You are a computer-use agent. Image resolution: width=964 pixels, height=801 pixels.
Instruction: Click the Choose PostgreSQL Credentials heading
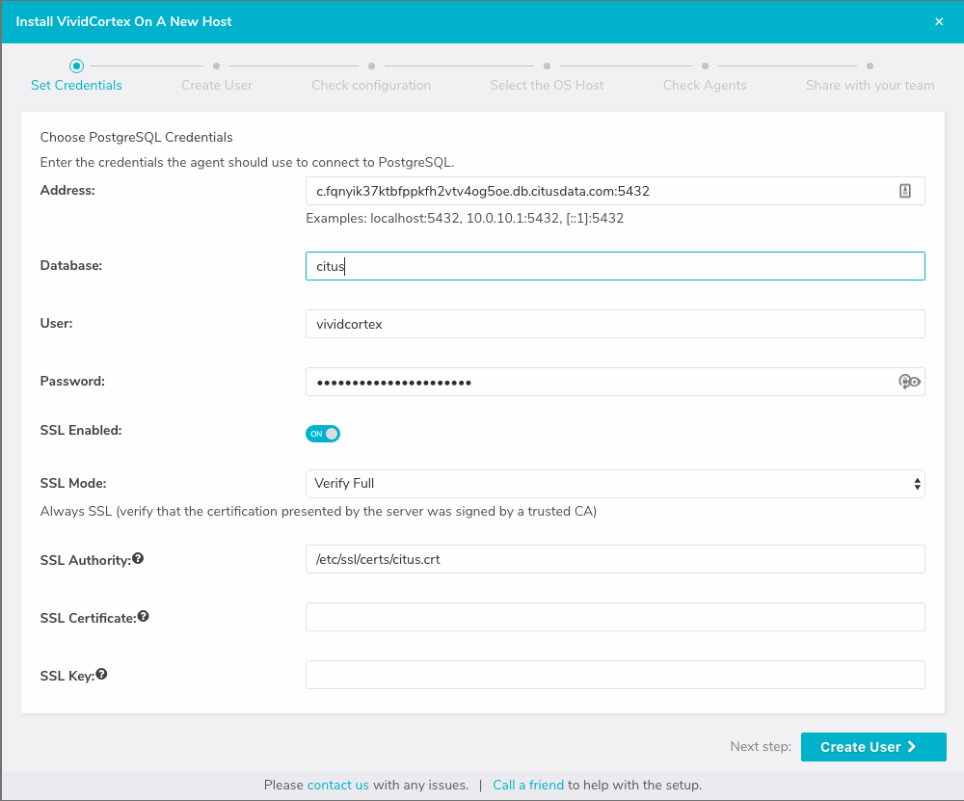point(137,137)
